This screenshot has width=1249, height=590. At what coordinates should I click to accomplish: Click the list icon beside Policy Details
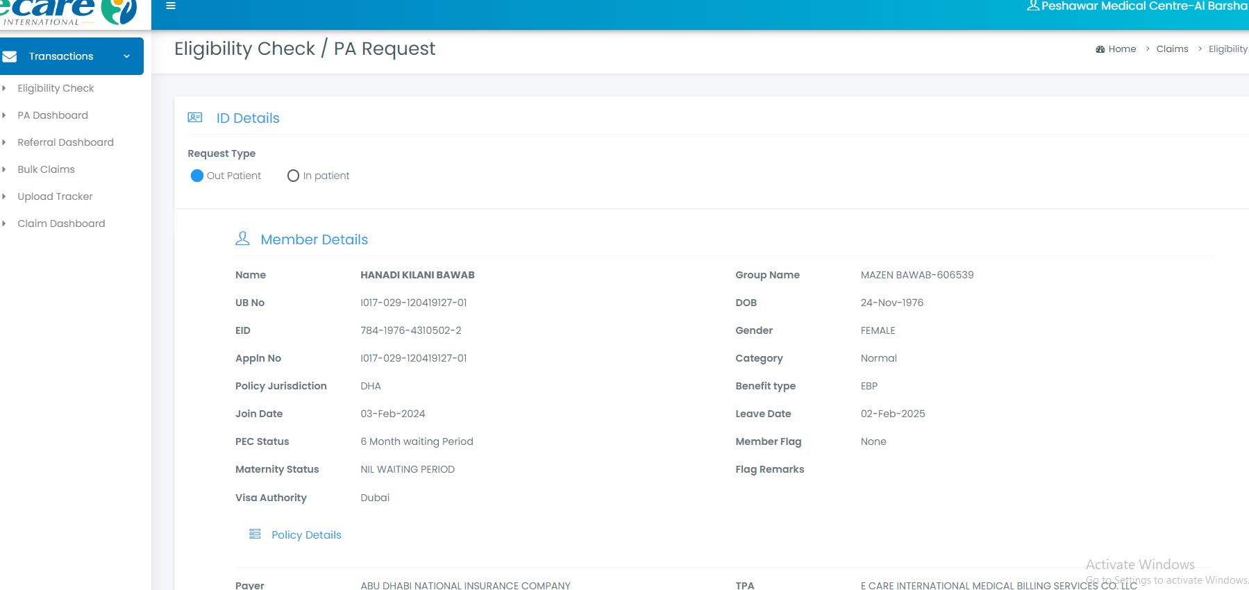click(255, 534)
